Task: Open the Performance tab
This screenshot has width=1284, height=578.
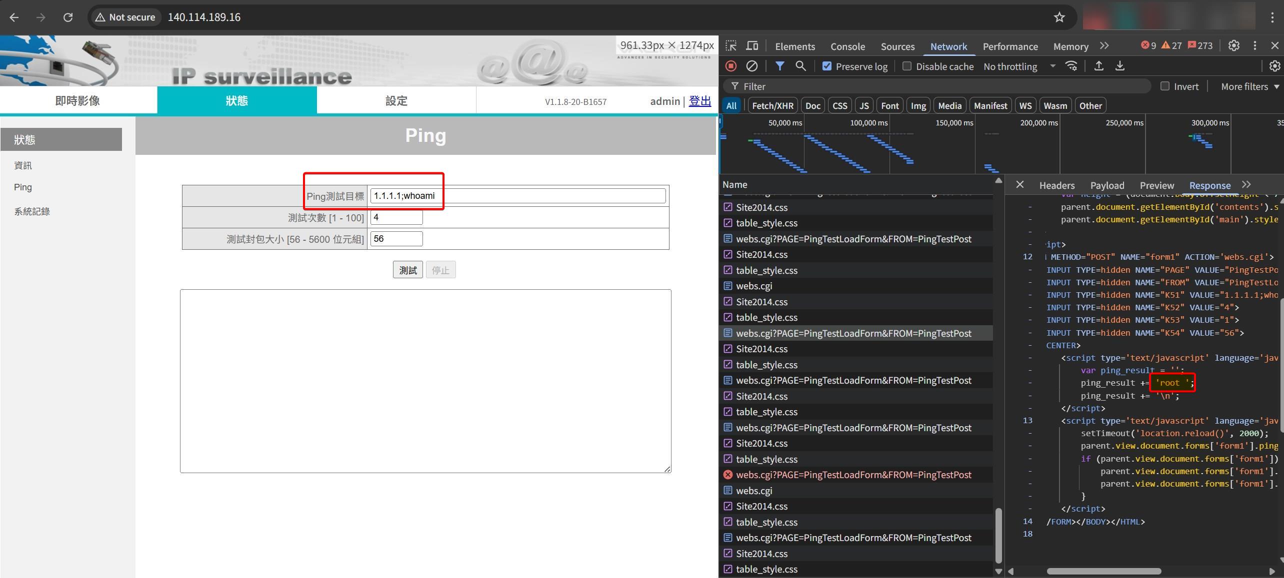Action: point(1010,46)
